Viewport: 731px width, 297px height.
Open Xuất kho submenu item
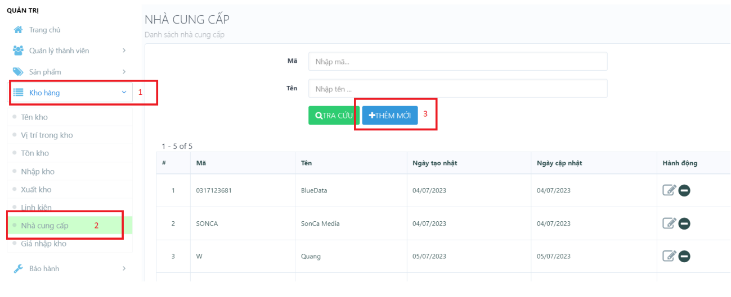click(36, 190)
